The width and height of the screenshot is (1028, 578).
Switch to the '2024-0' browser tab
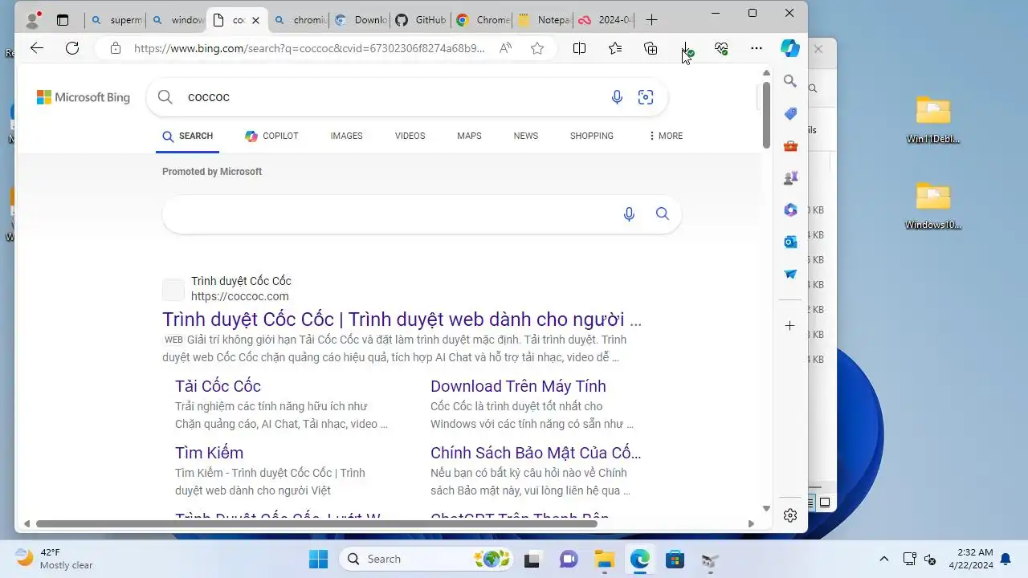pyautogui.click(x=604, y=20)
